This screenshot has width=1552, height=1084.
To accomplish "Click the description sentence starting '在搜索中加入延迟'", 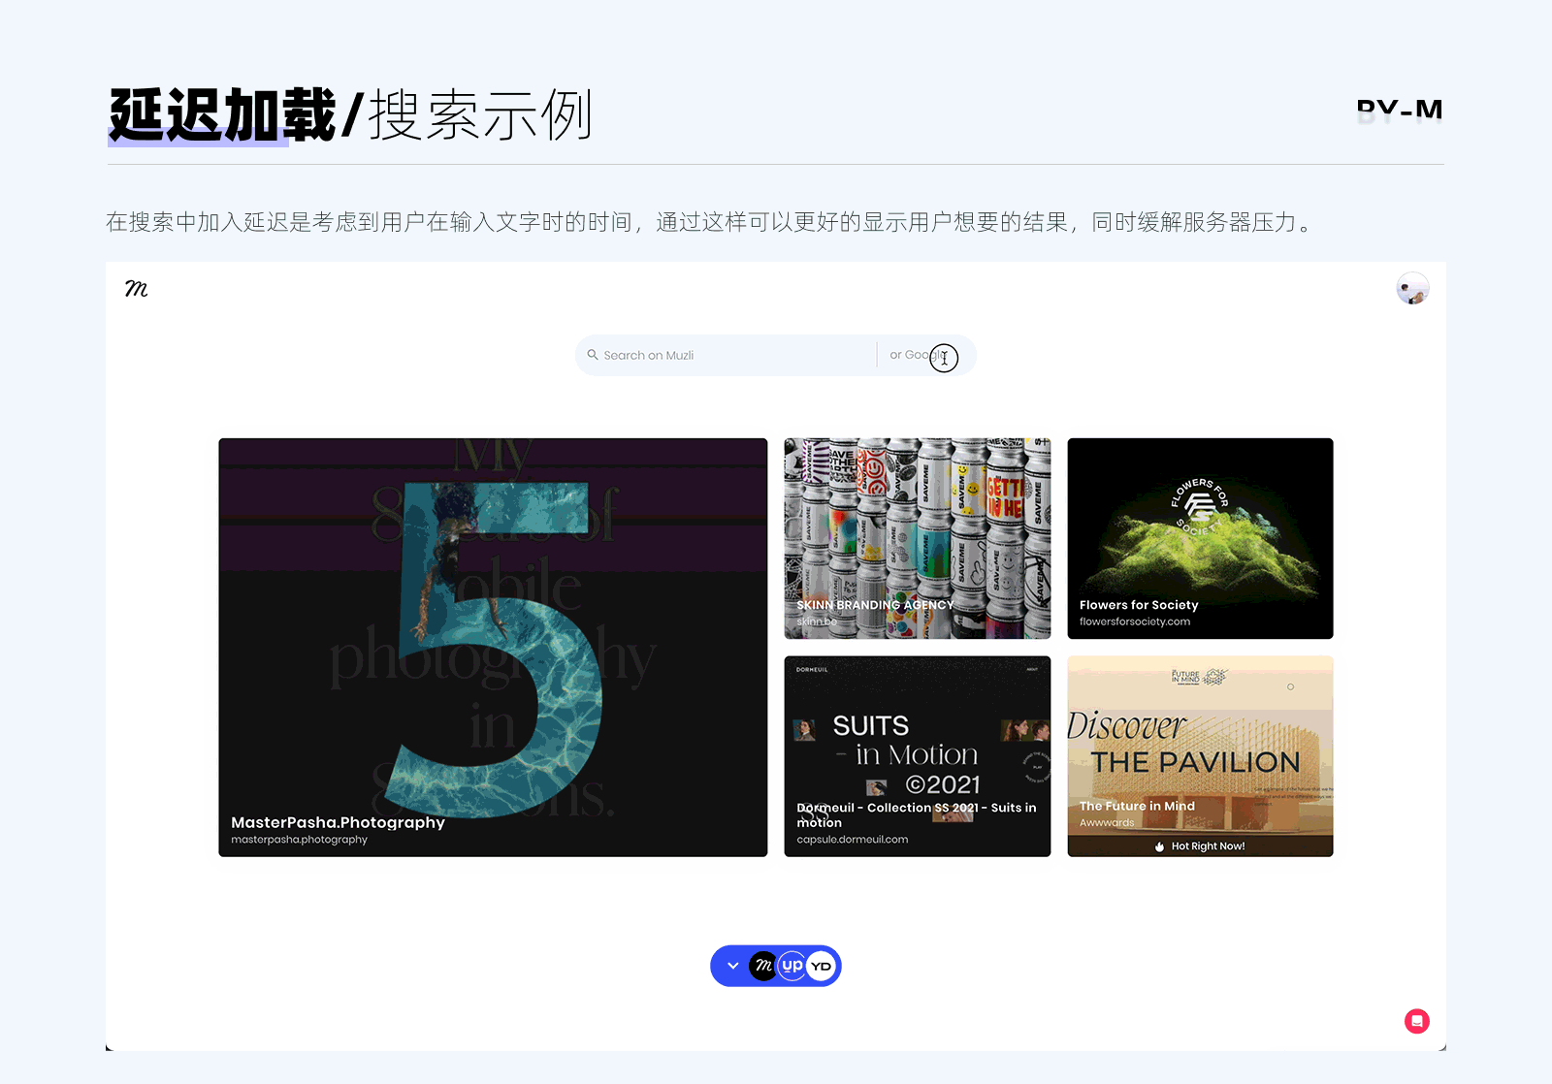I will [710, 222].
